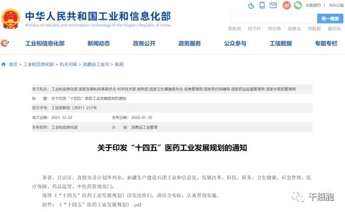Click the 发布日期 value 2022-01-30

(142, 117)
